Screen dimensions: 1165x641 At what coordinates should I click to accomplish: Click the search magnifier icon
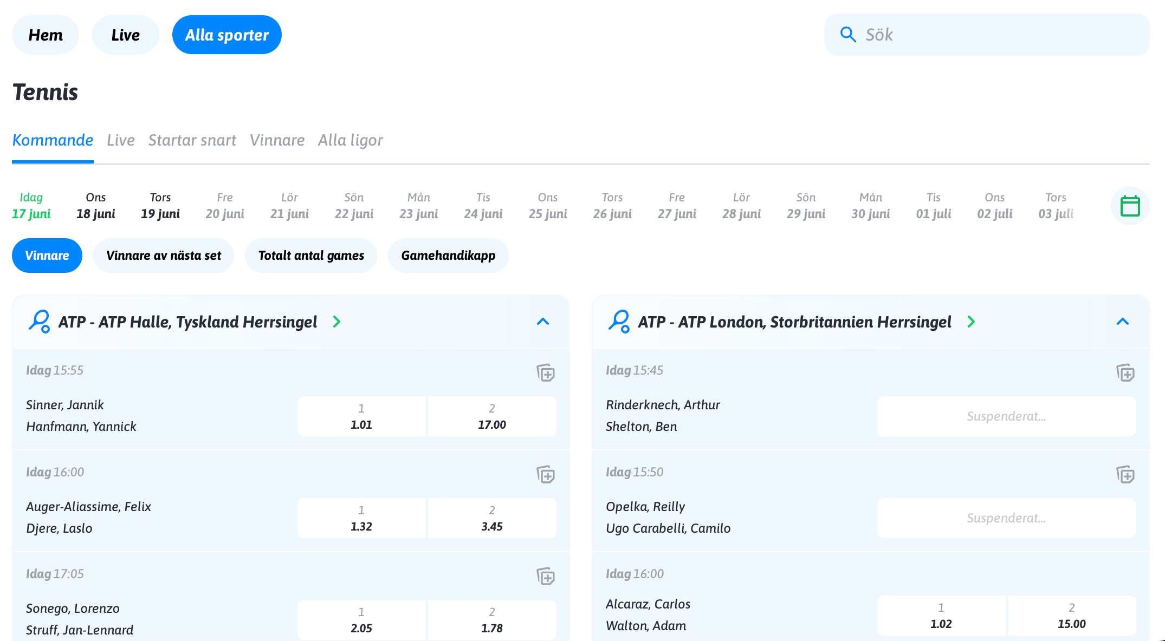click(x=847, y=35)
